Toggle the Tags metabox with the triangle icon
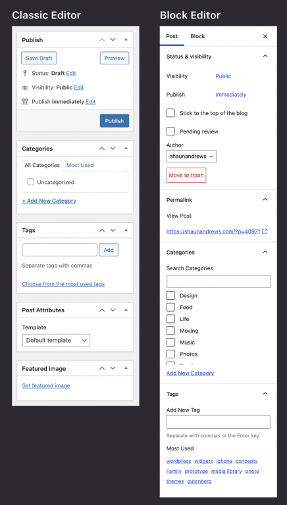Image resolution: width=287 pixels, height=505 pixels. [126, 230]
